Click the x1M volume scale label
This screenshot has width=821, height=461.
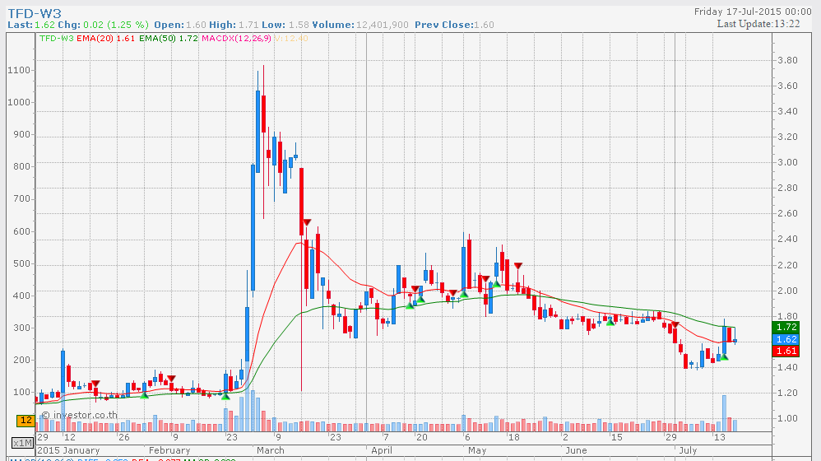click(x=22, y=443)
